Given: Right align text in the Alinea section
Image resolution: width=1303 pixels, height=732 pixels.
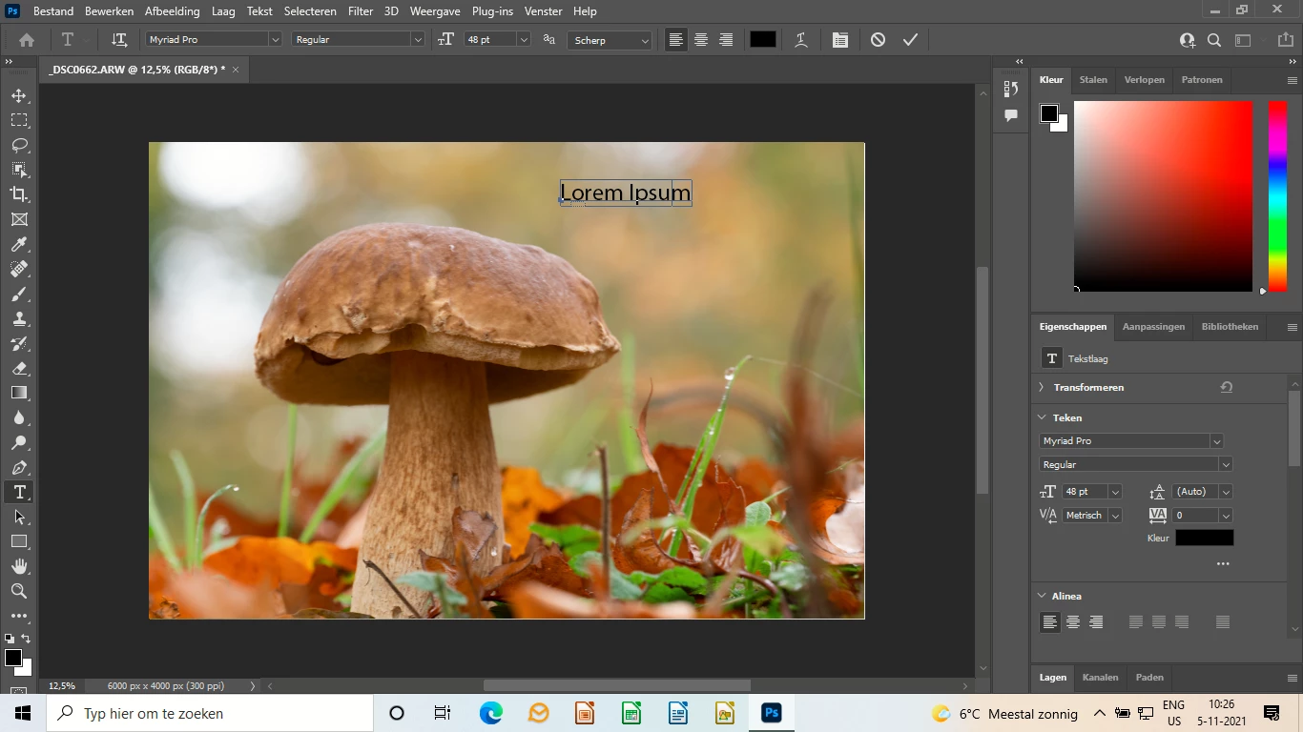Looking at the screenshot, I should coord(1096,622).
